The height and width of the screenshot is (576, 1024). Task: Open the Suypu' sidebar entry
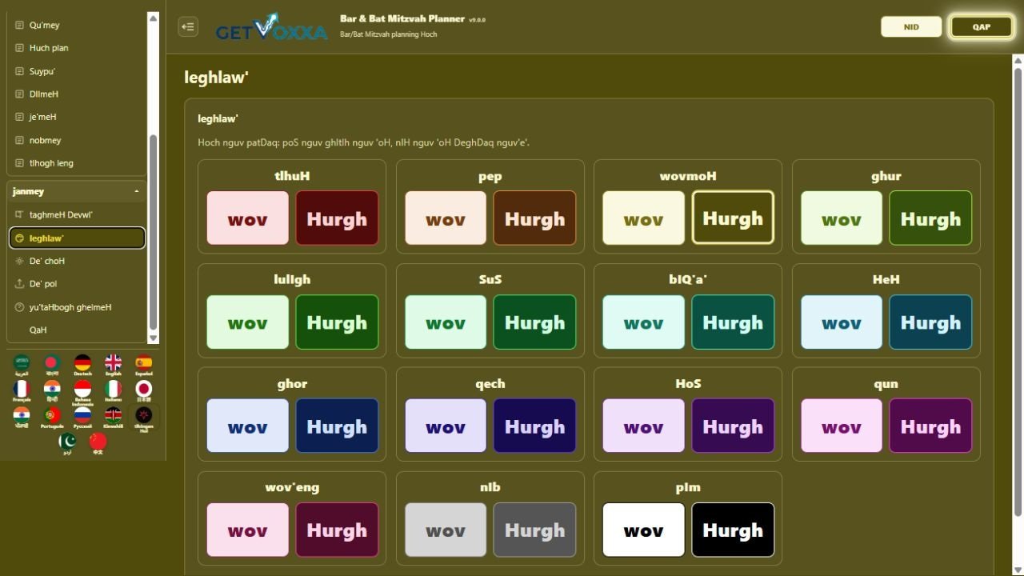click(77, 71)
